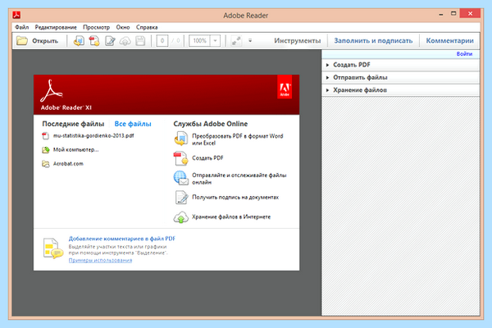Click the Save floppy disk toolbar icon
The height and width of the screenshot is (328, 492).
(x=140, y=41)
